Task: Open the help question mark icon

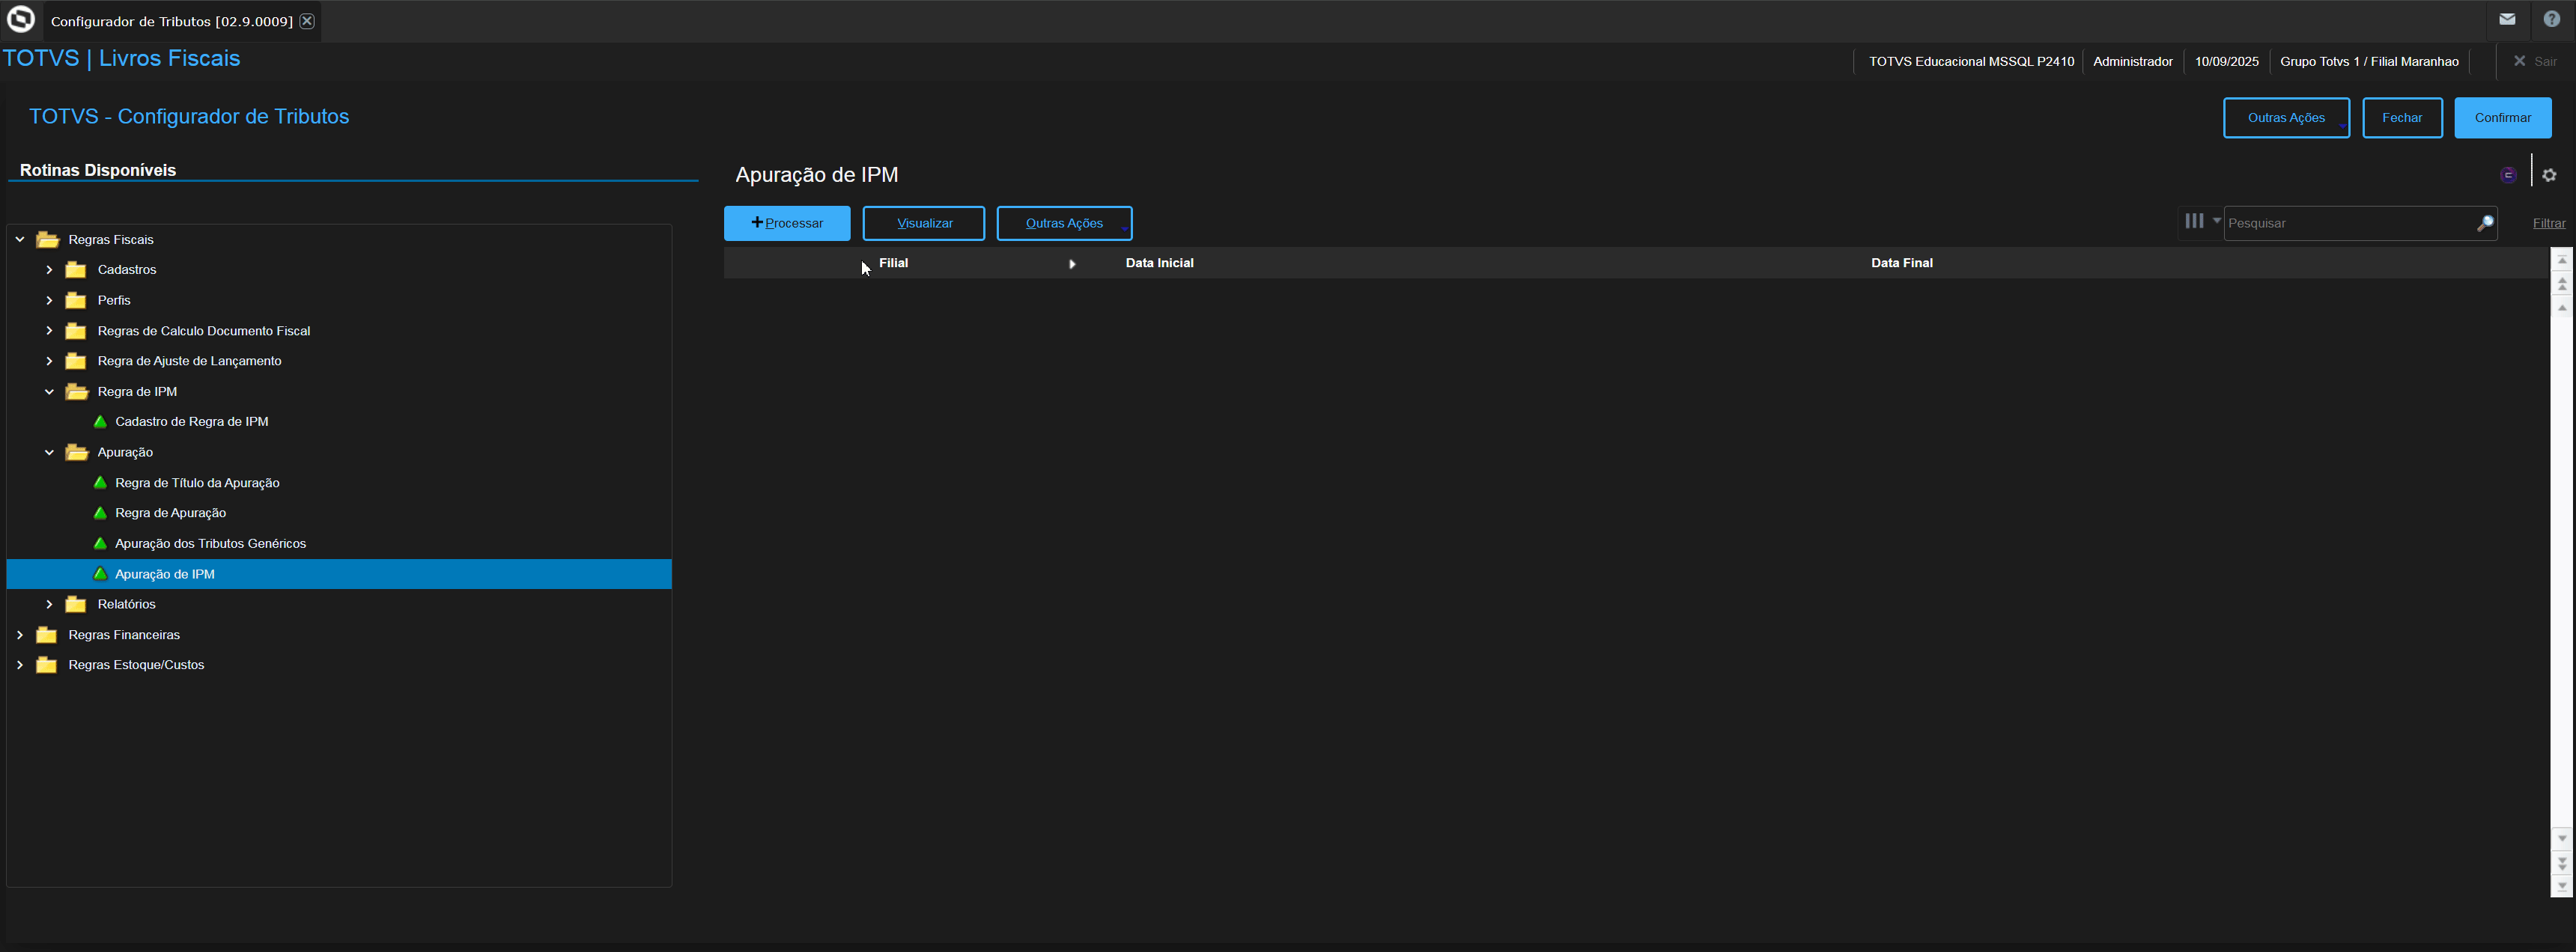Action: click(2551, 19)
